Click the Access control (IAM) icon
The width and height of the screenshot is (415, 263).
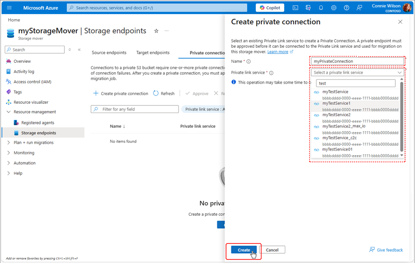tap(8, 81)
